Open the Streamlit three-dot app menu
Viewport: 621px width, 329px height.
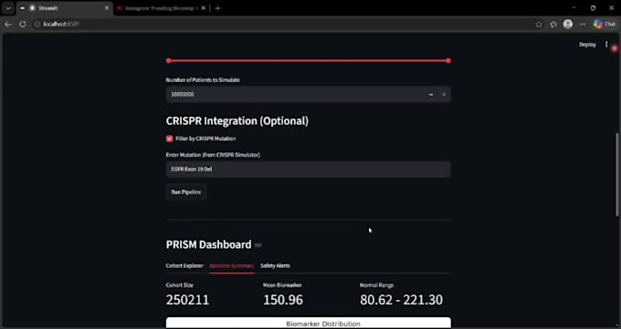(606, 45)
